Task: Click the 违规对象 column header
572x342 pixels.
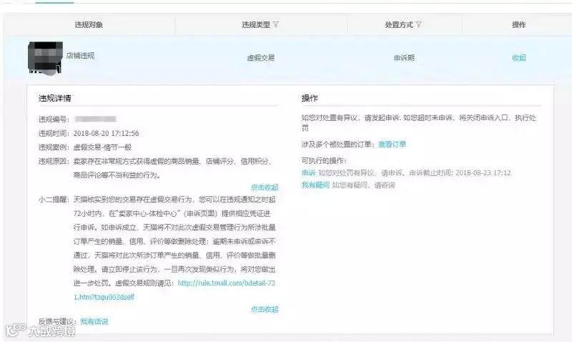Action: coord(89,24)
